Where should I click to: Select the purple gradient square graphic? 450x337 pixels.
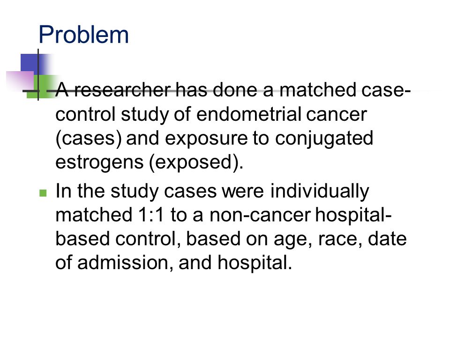point(20,81)
